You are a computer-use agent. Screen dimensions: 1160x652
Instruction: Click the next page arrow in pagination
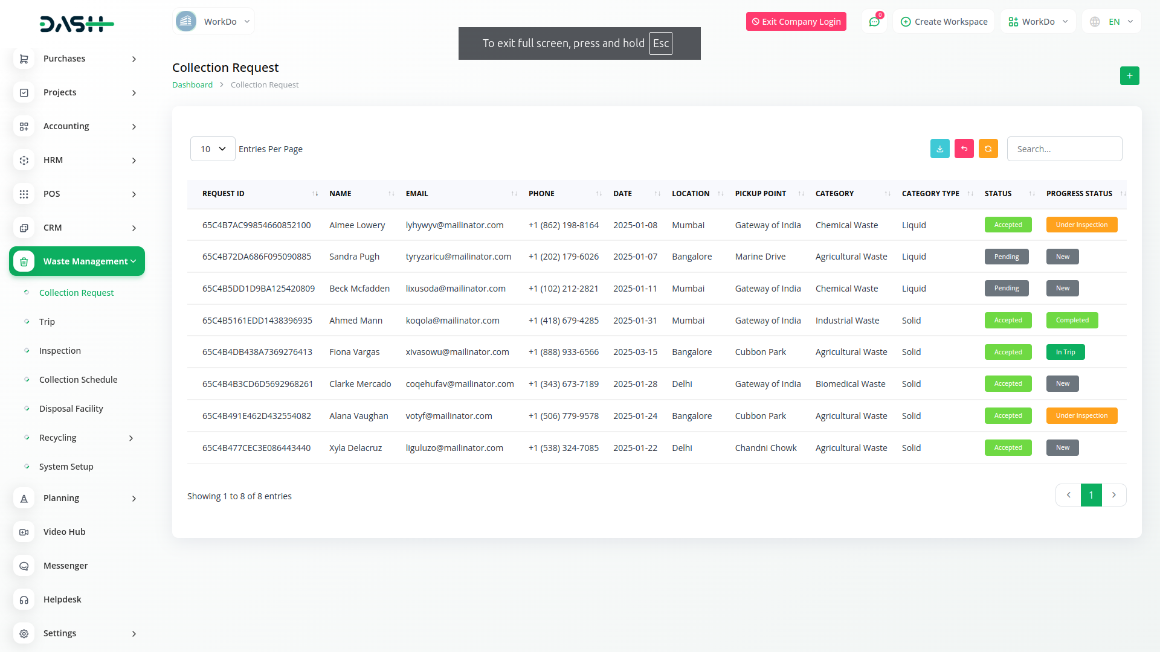click(1113, 495)
